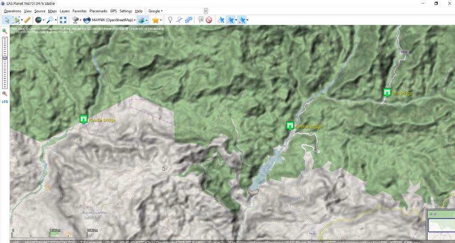
Task: Select the distance ruler tool
Action: (27, 20)
